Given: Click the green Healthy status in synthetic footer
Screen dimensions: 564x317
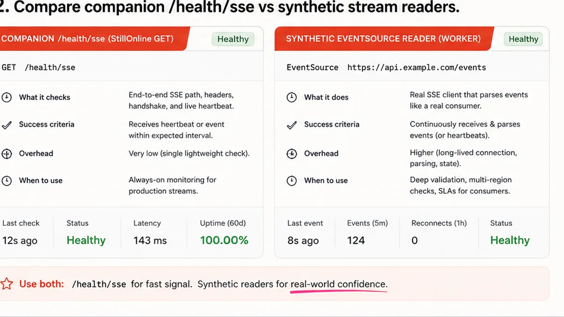Looking at the screenshot, I should [510, 240].
